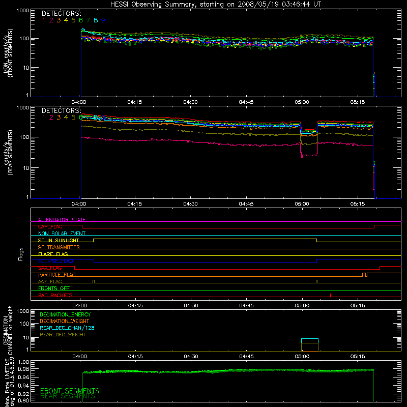Click the AAZ_FLAG blip near 05:04

click(x=316, y=281)
